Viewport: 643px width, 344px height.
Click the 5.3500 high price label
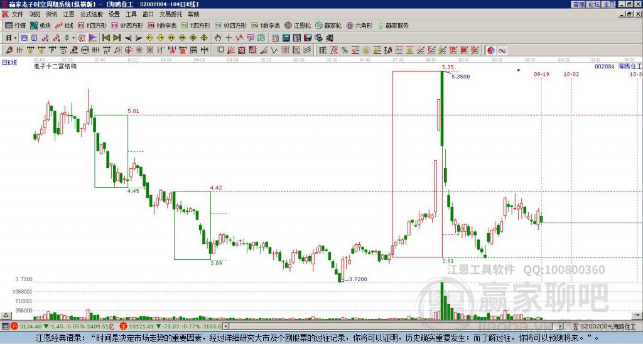tap(461, 77)
